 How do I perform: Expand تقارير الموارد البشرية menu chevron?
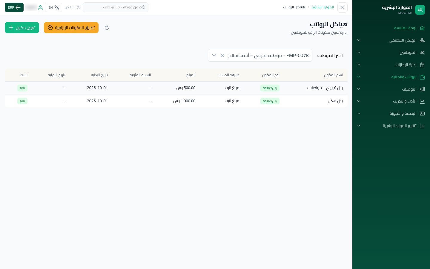point(359,126)
